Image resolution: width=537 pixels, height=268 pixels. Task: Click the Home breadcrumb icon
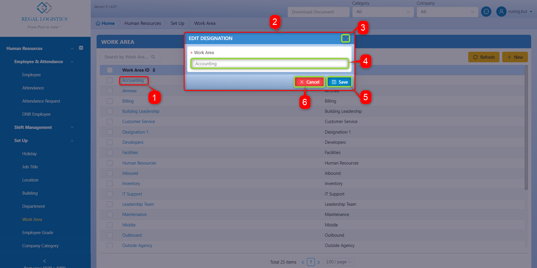pyautogui.click(x=98, y=23)
